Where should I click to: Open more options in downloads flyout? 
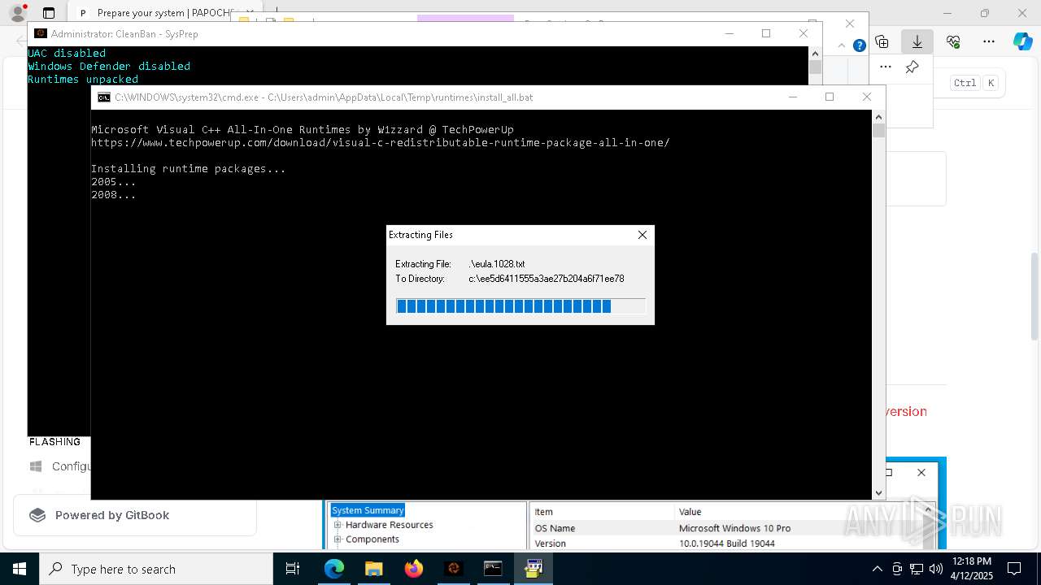pyautogui.click(x=886, y=67)
